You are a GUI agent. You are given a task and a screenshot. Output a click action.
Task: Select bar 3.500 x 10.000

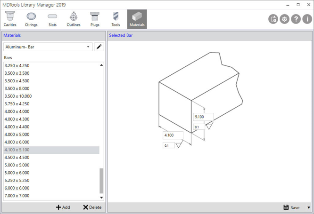51,96
